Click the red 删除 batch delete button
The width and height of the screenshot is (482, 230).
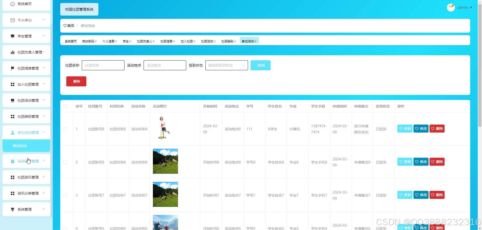click(x=76, y=81)
